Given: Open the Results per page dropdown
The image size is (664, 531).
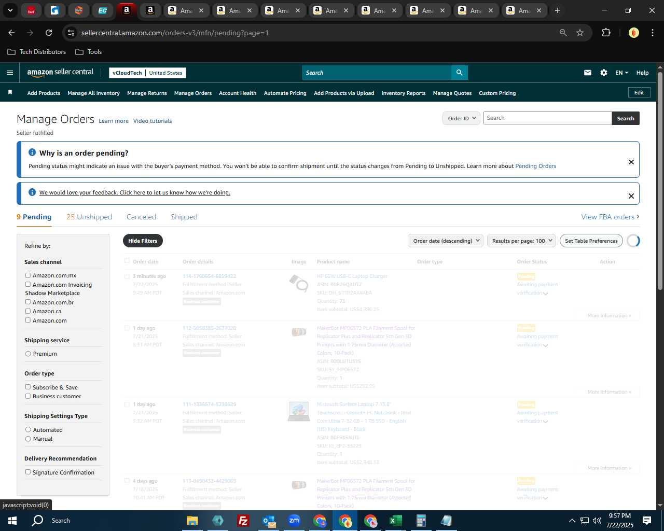Looking at the screenshot, I should [x=521, y=241].
